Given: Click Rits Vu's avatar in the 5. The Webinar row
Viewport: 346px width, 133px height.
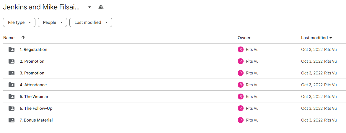Looking at the screenshot, I should click(x=241, y=97).
